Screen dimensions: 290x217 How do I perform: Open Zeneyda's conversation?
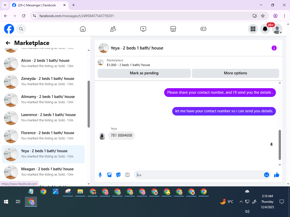pos(43,82)
